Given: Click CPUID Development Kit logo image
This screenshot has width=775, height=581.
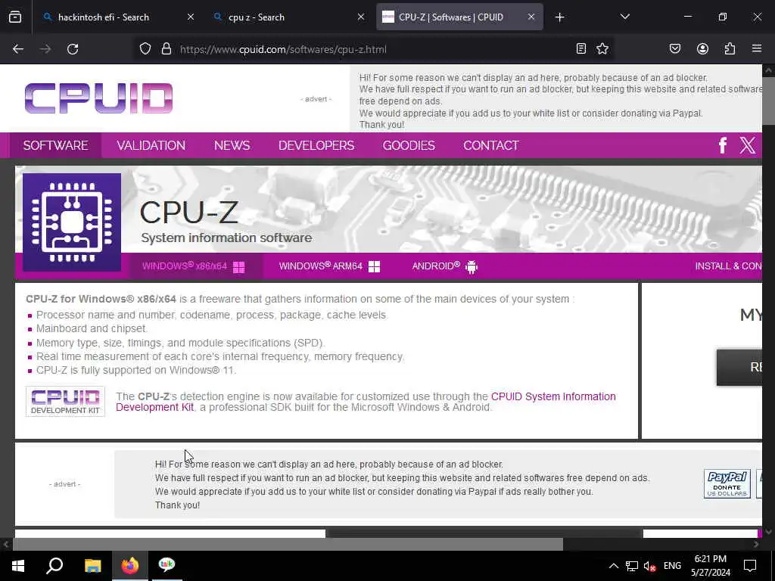Looking at the screenshot, I should pos(65,402).
